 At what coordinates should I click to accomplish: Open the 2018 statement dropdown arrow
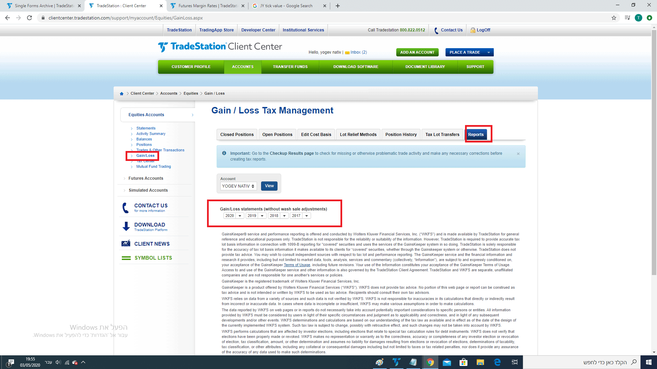click(x=284, y=216)
